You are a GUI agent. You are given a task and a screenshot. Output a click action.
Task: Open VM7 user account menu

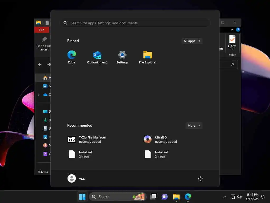pyautogui.click(x=77, y=178)
